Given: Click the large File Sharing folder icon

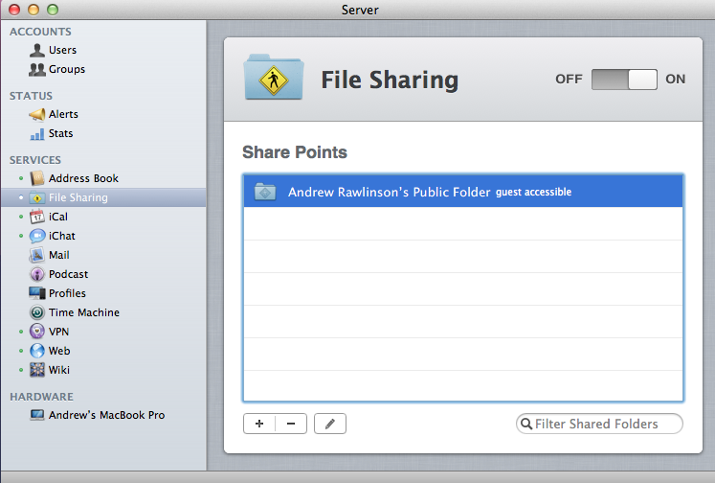Looking at the screenshot, I should 273,78.
